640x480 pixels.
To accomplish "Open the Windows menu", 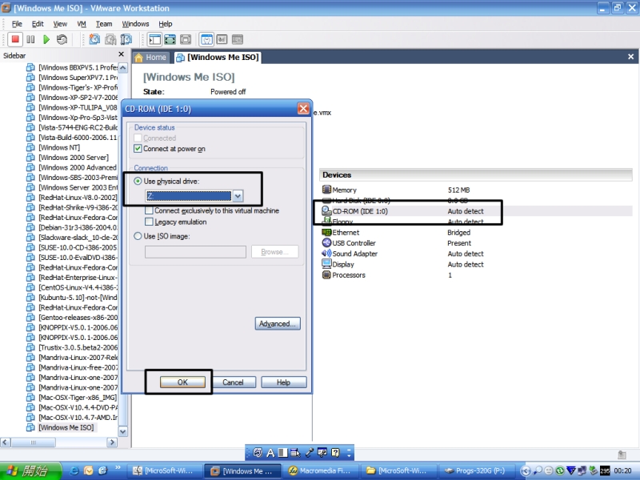I will pos(135,24).
